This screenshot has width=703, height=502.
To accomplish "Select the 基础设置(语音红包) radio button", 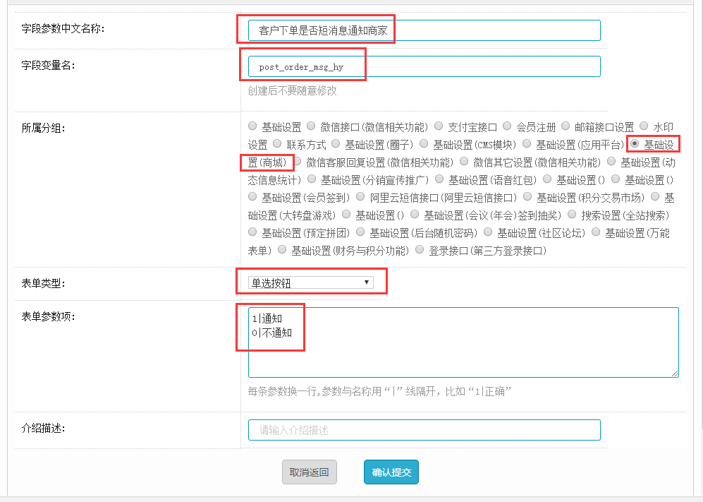I will click(439, 179).
